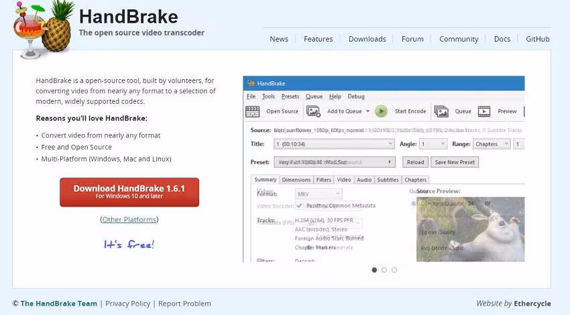Open the File menu in the screenshot
This screenshot has height=315, width=570.
(251, 97)
